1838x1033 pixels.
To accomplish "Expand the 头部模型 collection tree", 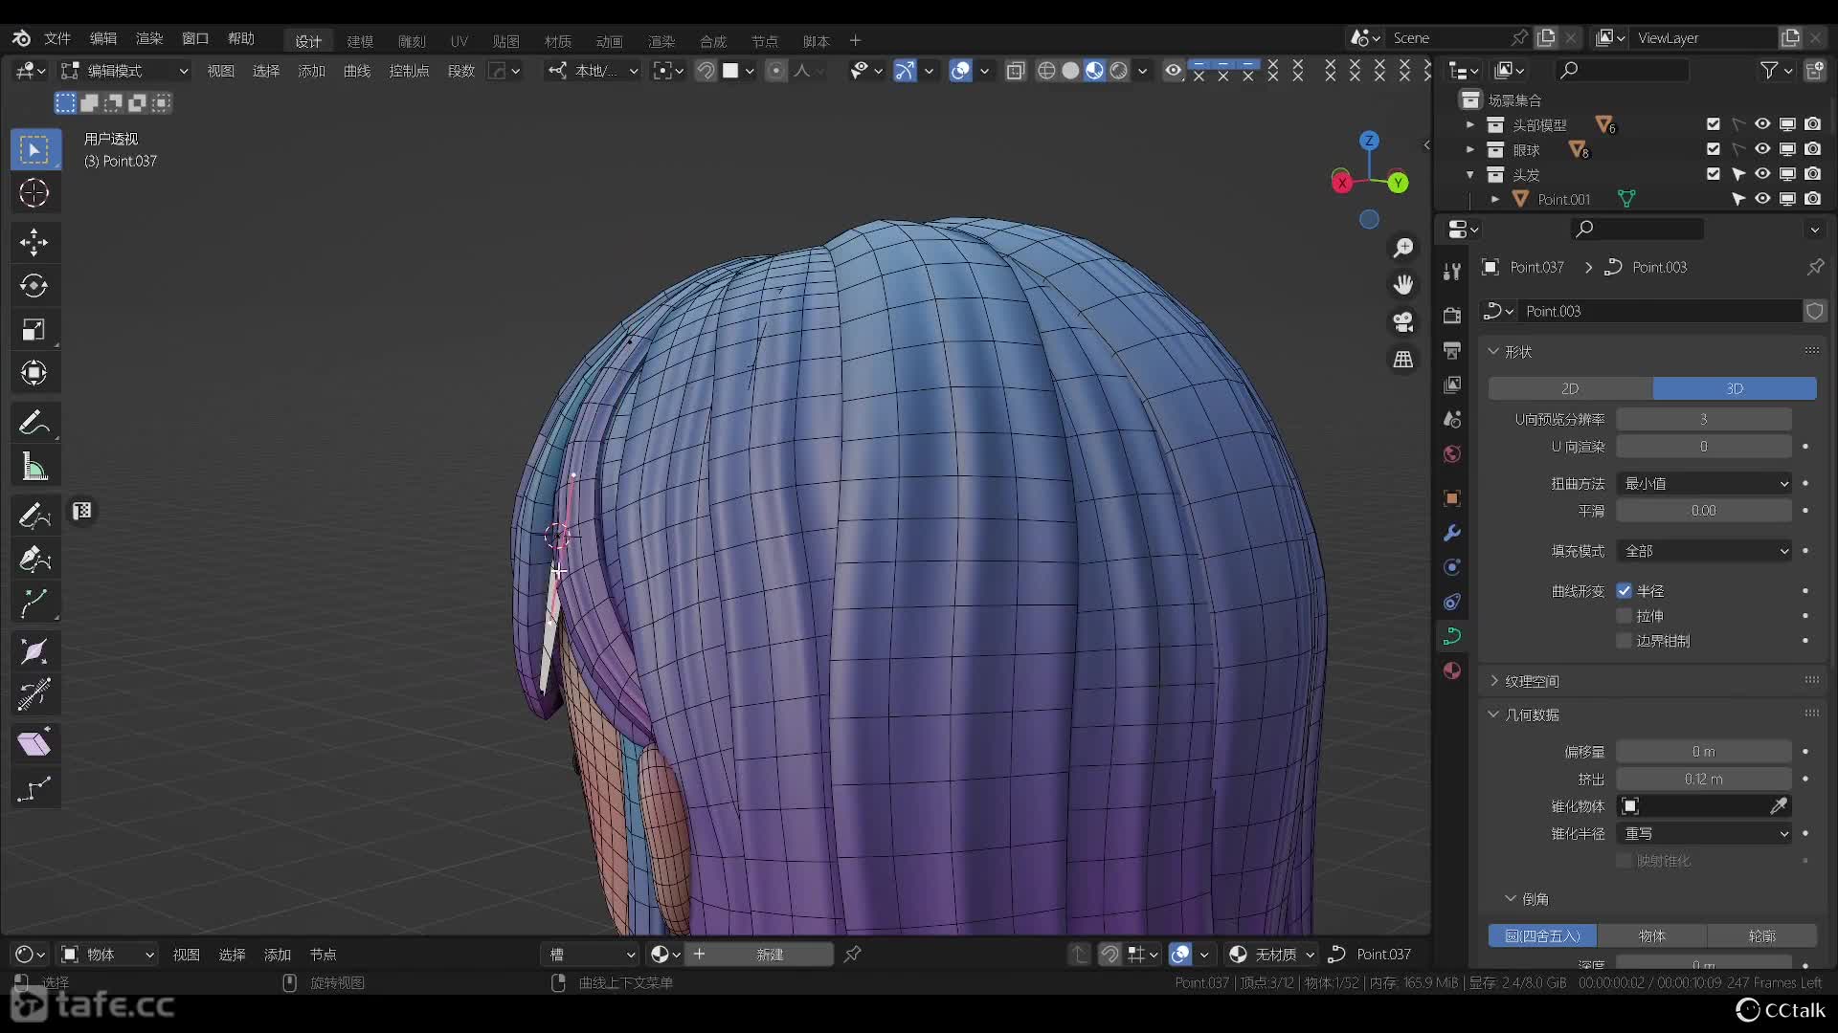I will point(1470,124).
